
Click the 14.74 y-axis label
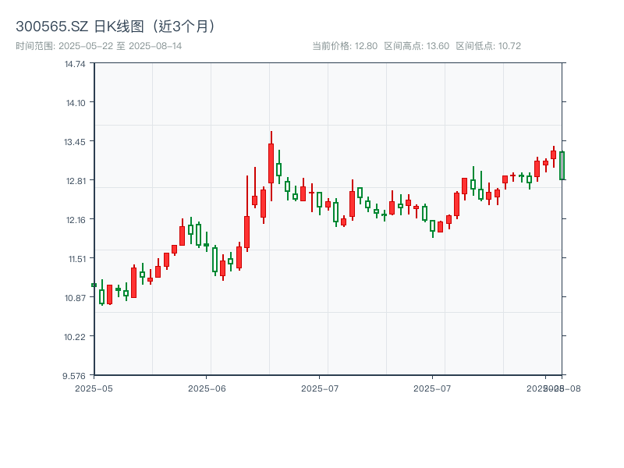click(75, 64)
